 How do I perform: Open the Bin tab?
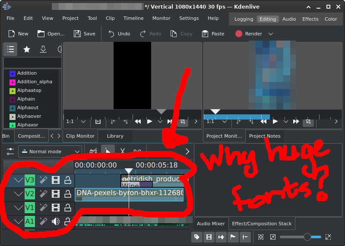tap(6, 136)
